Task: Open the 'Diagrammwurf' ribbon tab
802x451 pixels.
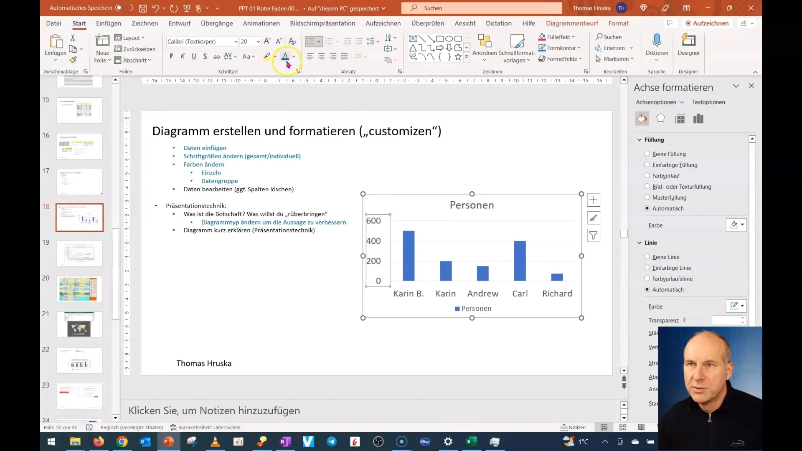Action: pos(572,23)
